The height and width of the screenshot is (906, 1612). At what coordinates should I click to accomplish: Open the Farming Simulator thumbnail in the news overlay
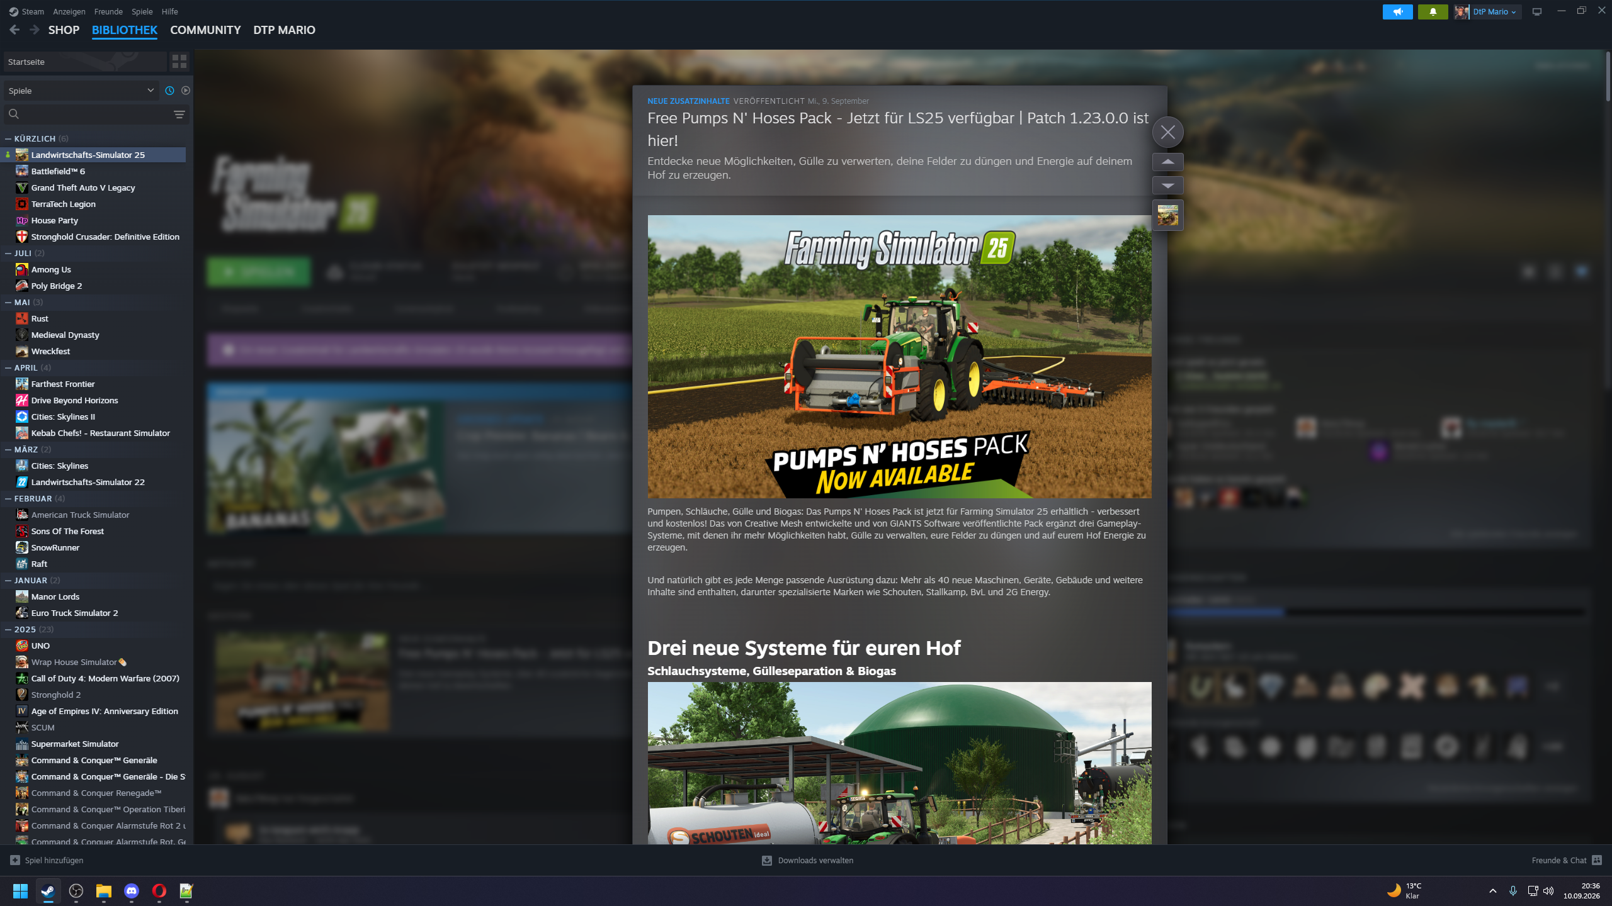(1168, 215)
